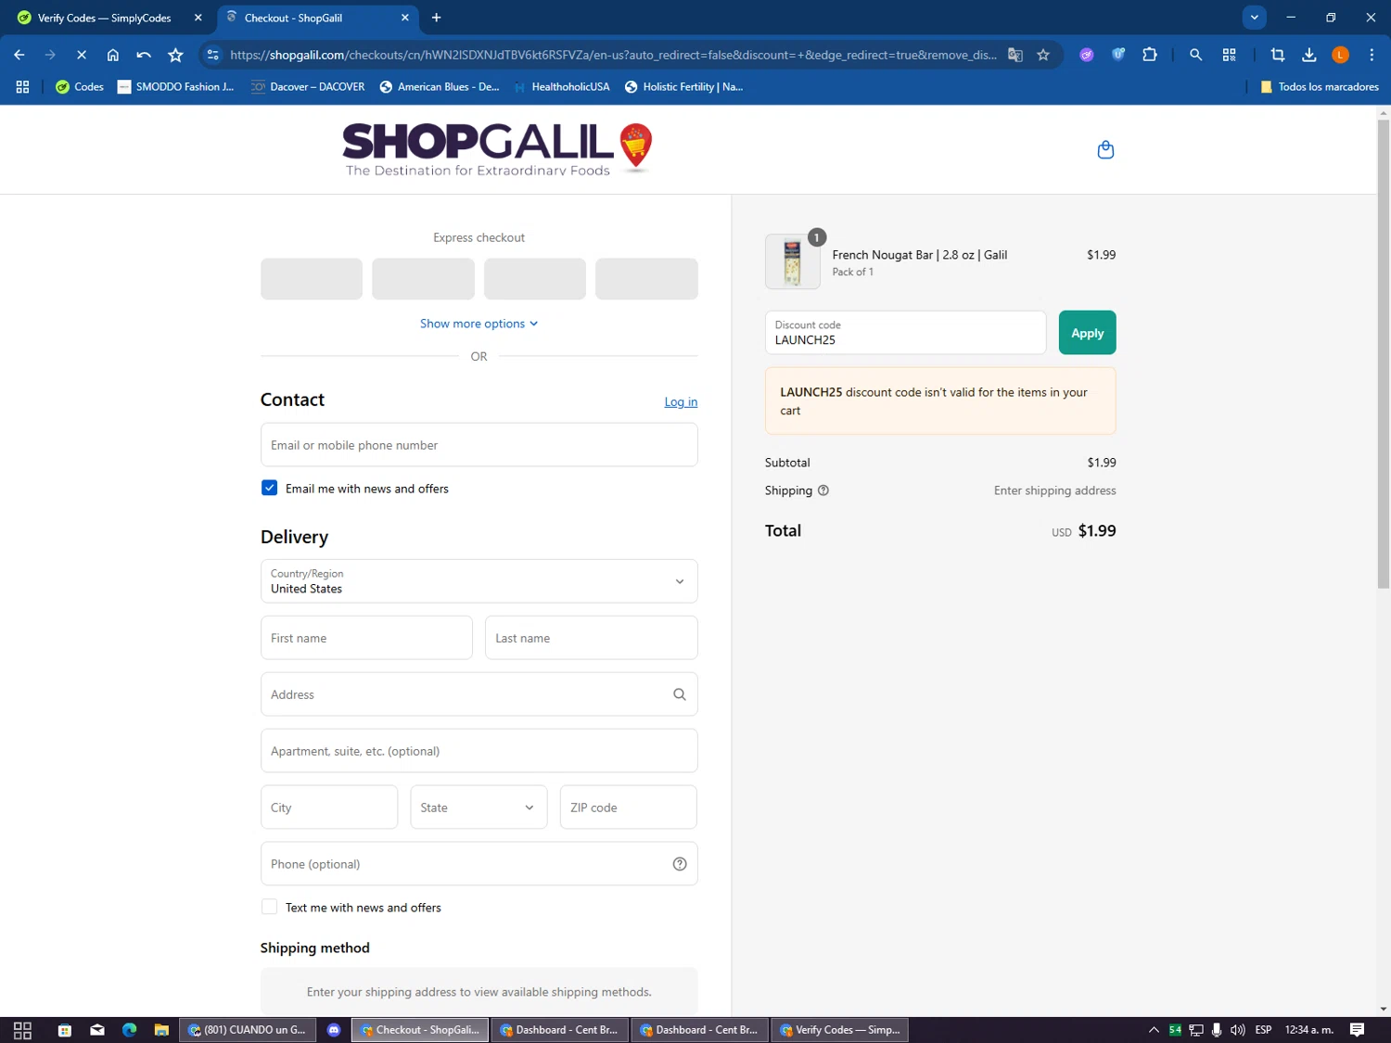Click the browser home icon

click(113, 55)
